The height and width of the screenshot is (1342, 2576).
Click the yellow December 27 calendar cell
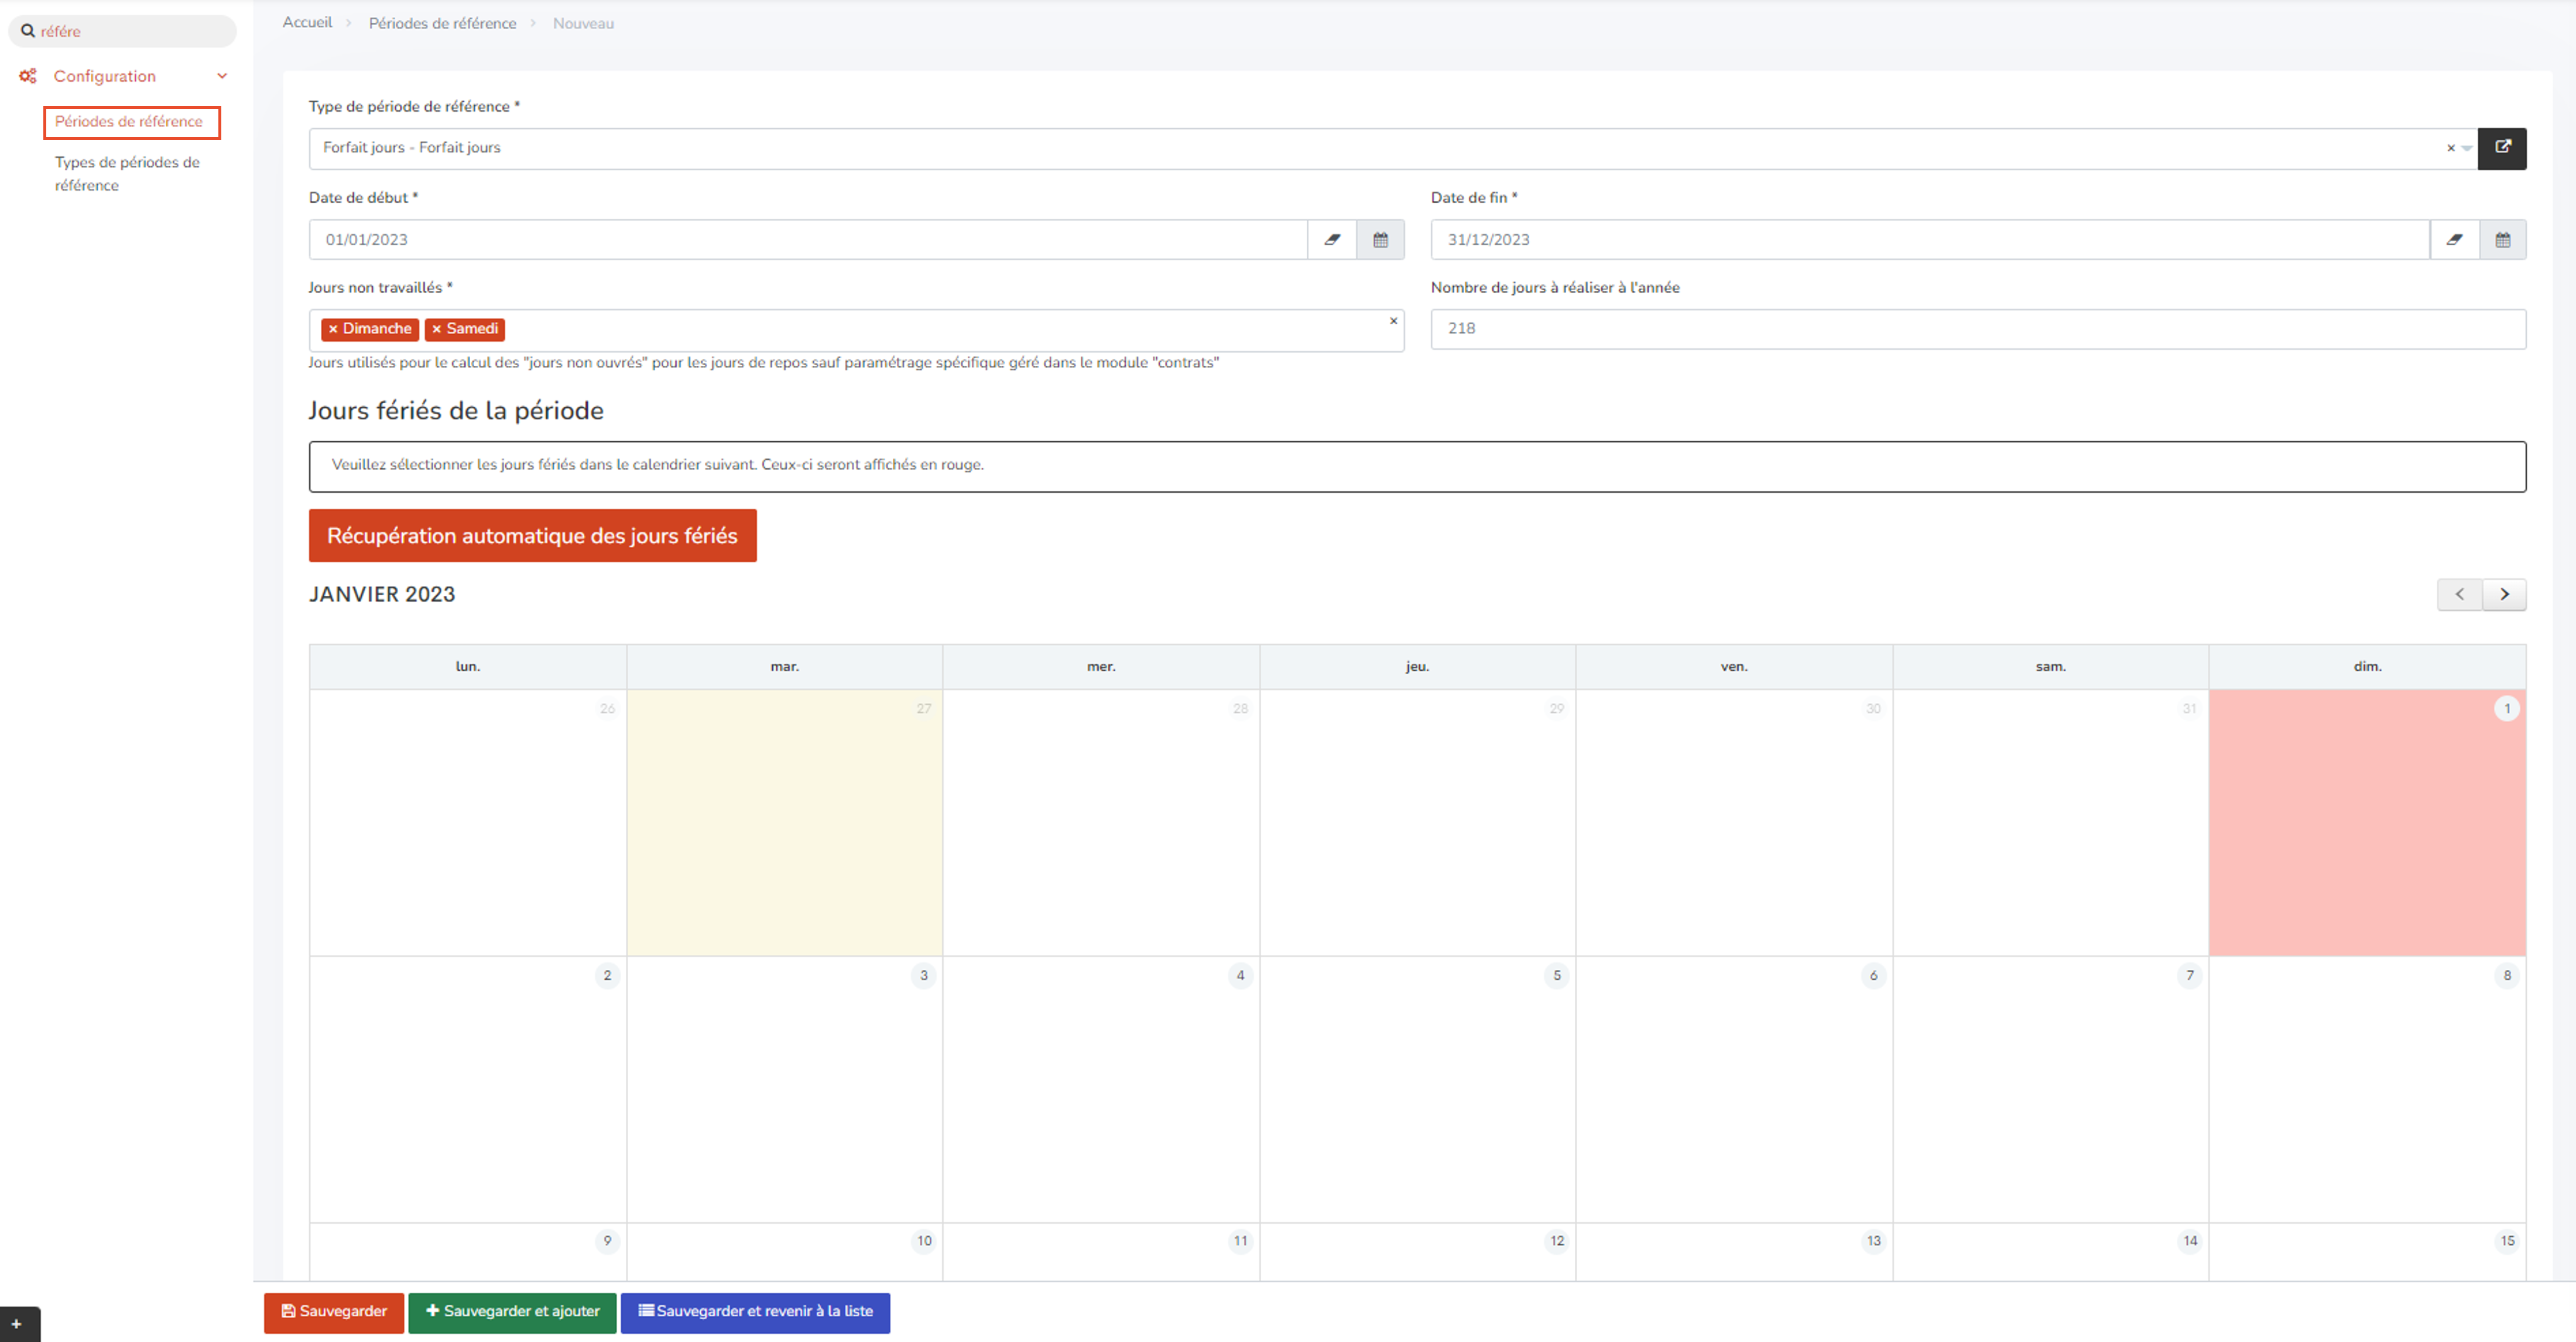785,823
